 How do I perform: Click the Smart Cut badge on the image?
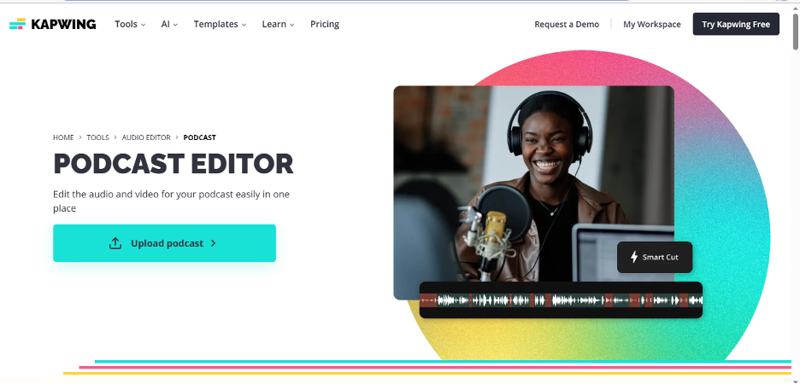click(x=655, y=257)
